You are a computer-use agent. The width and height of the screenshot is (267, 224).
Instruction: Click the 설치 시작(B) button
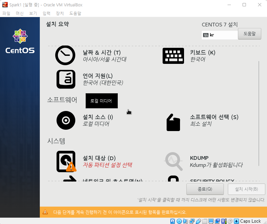pos(246,189)
